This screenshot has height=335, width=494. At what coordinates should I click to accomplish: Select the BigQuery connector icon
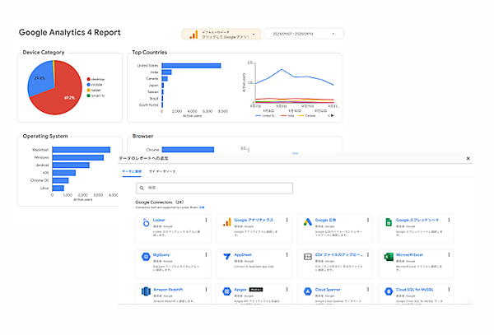[x=144, y=256]
